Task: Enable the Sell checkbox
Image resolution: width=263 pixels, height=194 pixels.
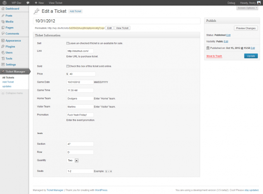Action: tap(68, 43)
